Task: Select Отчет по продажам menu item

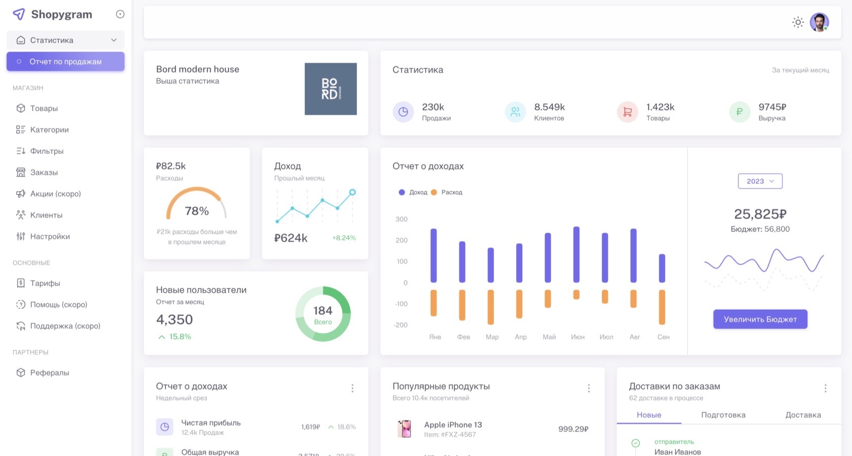Action: (65, 61)
